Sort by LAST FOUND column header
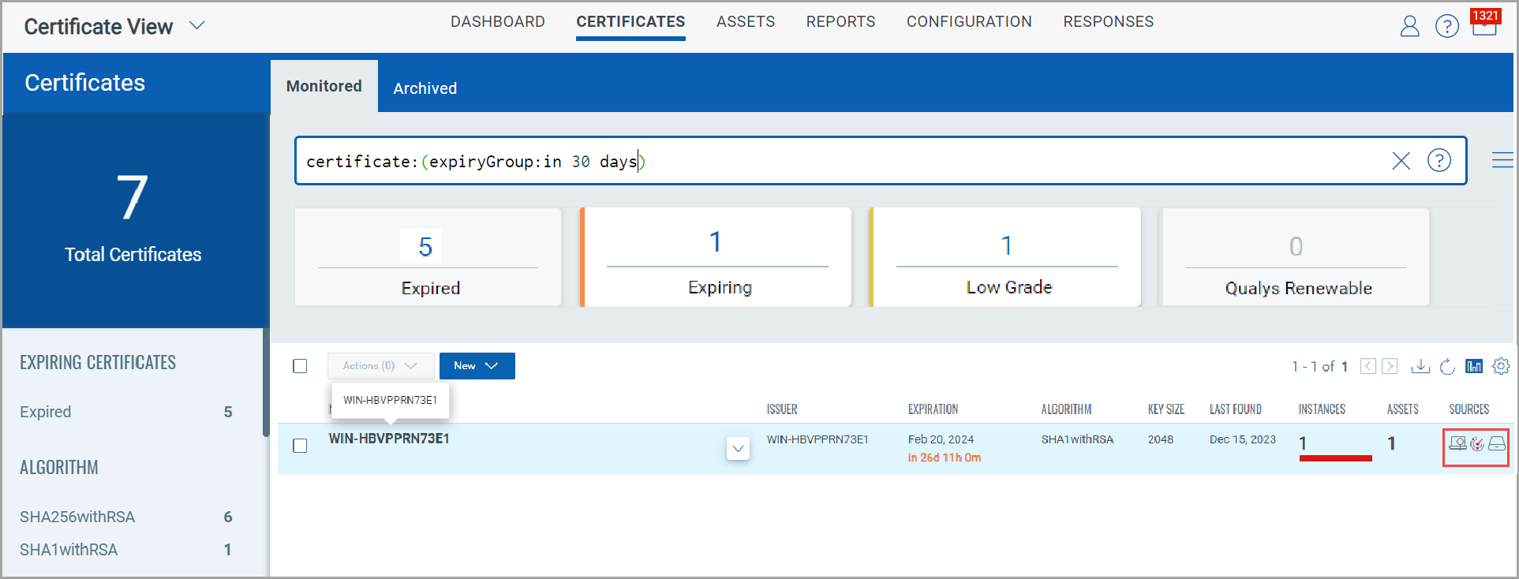1519x579 pixels. 1236,409
